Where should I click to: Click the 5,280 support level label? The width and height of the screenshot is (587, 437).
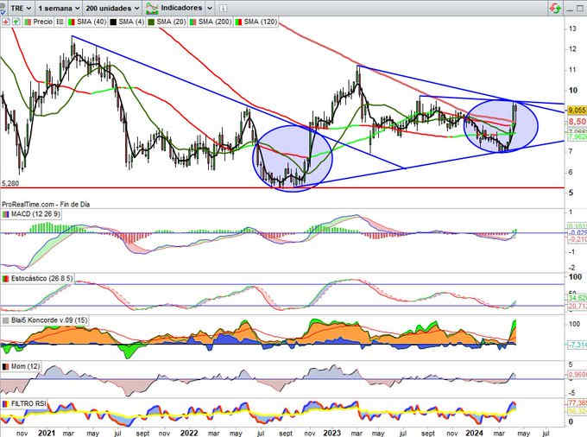10,183
